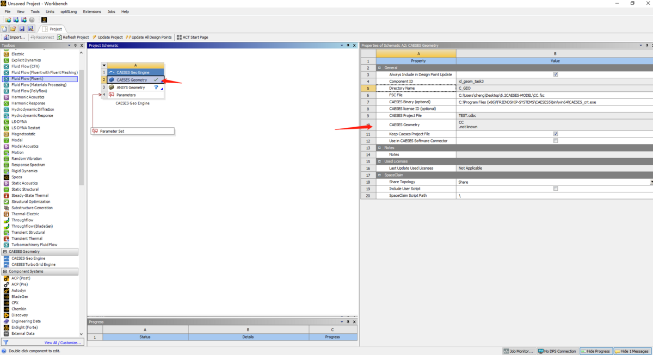The height and width of the screenshot is (355, 653).
Task: Click the Turbomachinery Fluid Flow icon
Action: [7, 245]
